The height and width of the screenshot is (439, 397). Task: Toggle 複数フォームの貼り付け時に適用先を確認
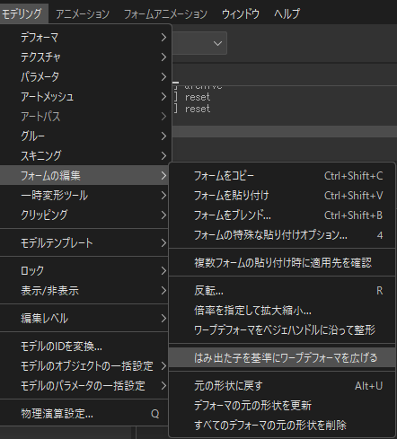tap(282, 263)
